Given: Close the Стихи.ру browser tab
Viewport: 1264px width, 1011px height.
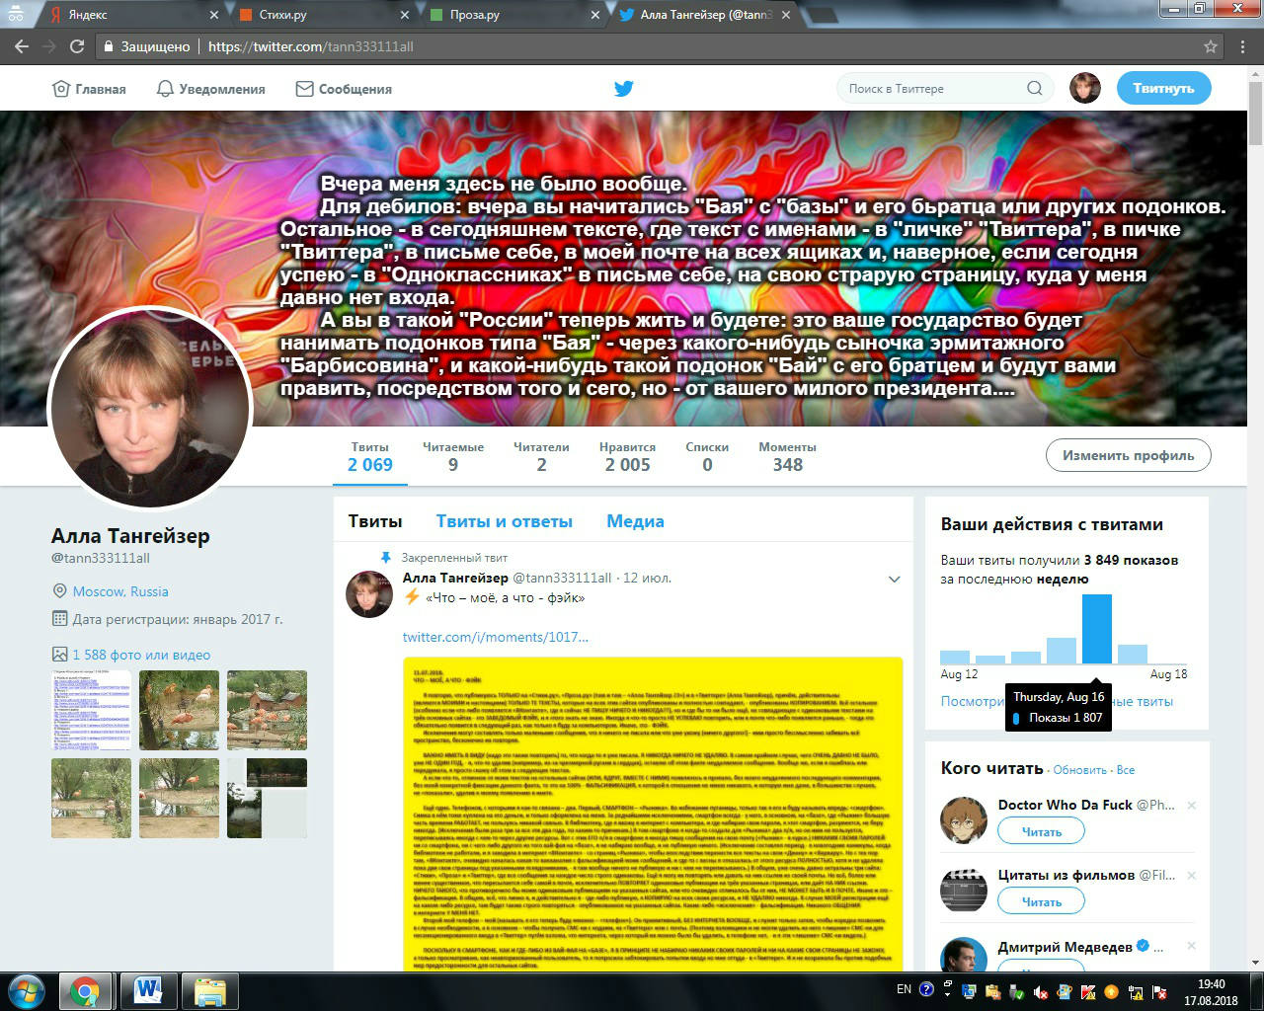Looking at the screenshot, I should [405, 15].
